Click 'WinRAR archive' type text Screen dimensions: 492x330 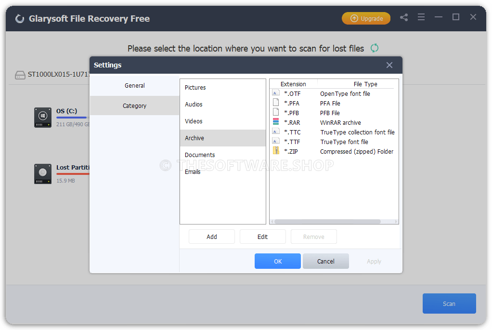pos(340,122)
